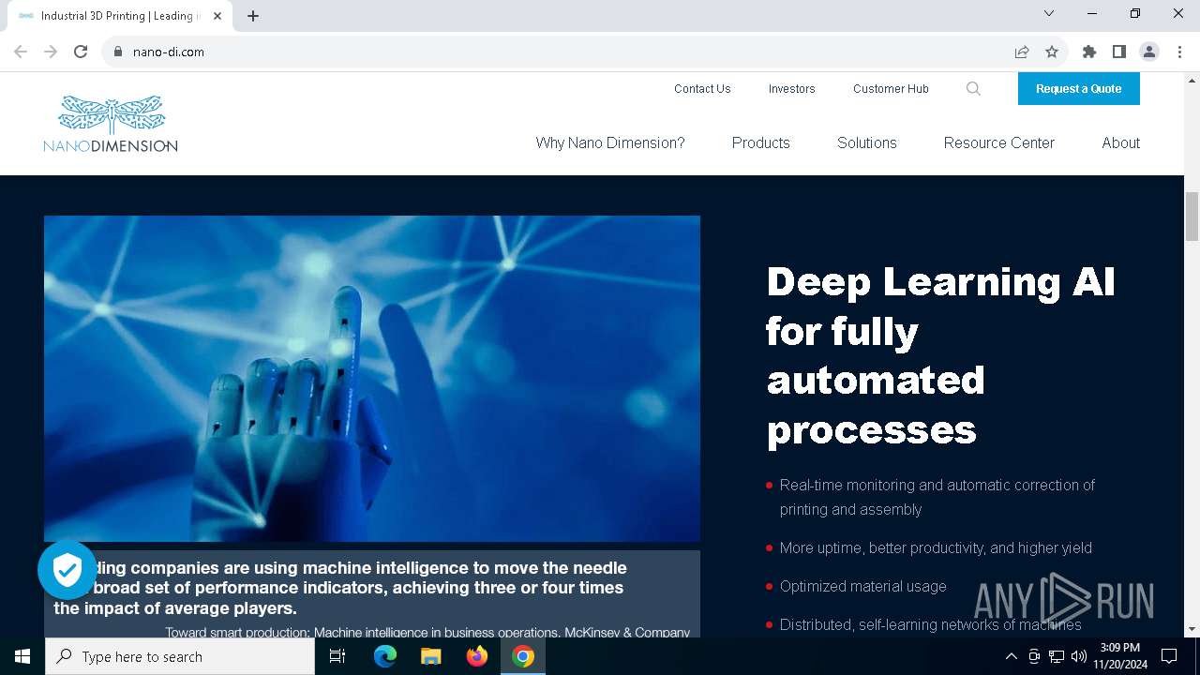Launch Firefox from the taskbar
This screenshot has height=675, width=1200.
point(477,656)
